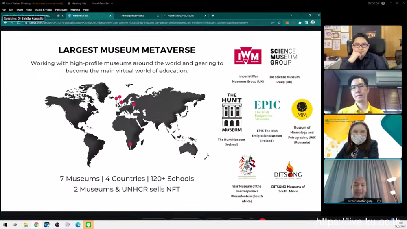Switch to the Metaverse talk browser tab
407x229 pixels.
pos(89,15)
